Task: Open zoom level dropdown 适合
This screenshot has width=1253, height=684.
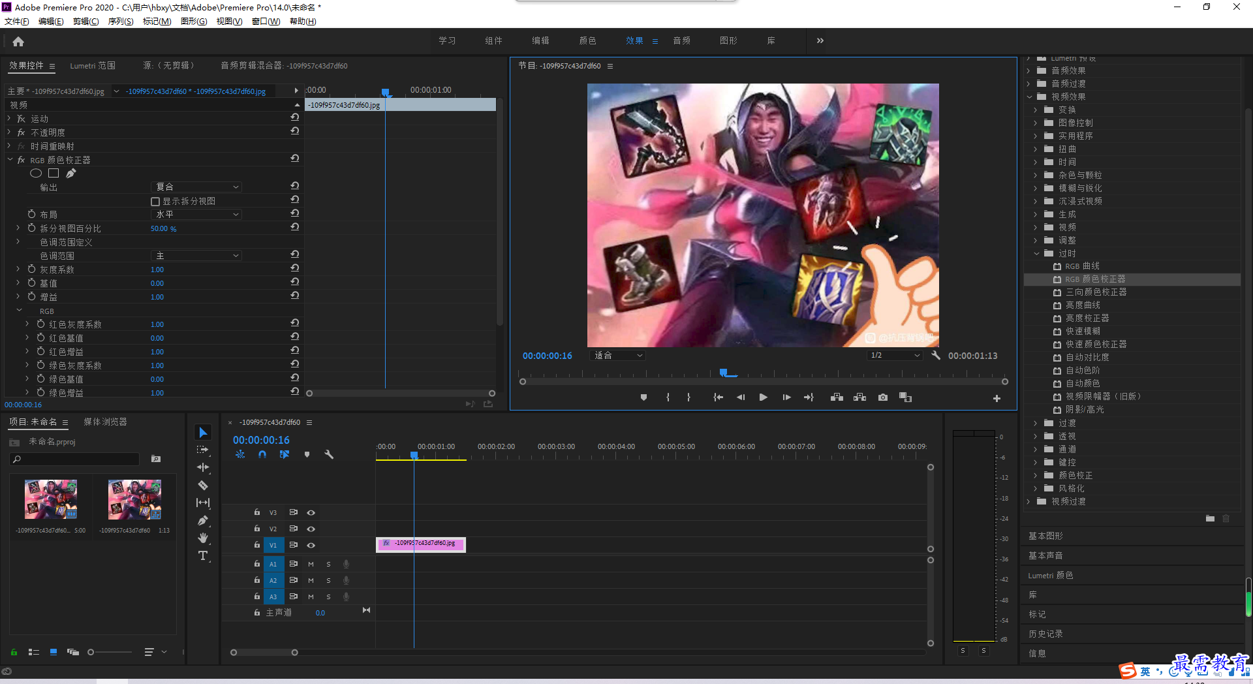Action: (618, 355)
